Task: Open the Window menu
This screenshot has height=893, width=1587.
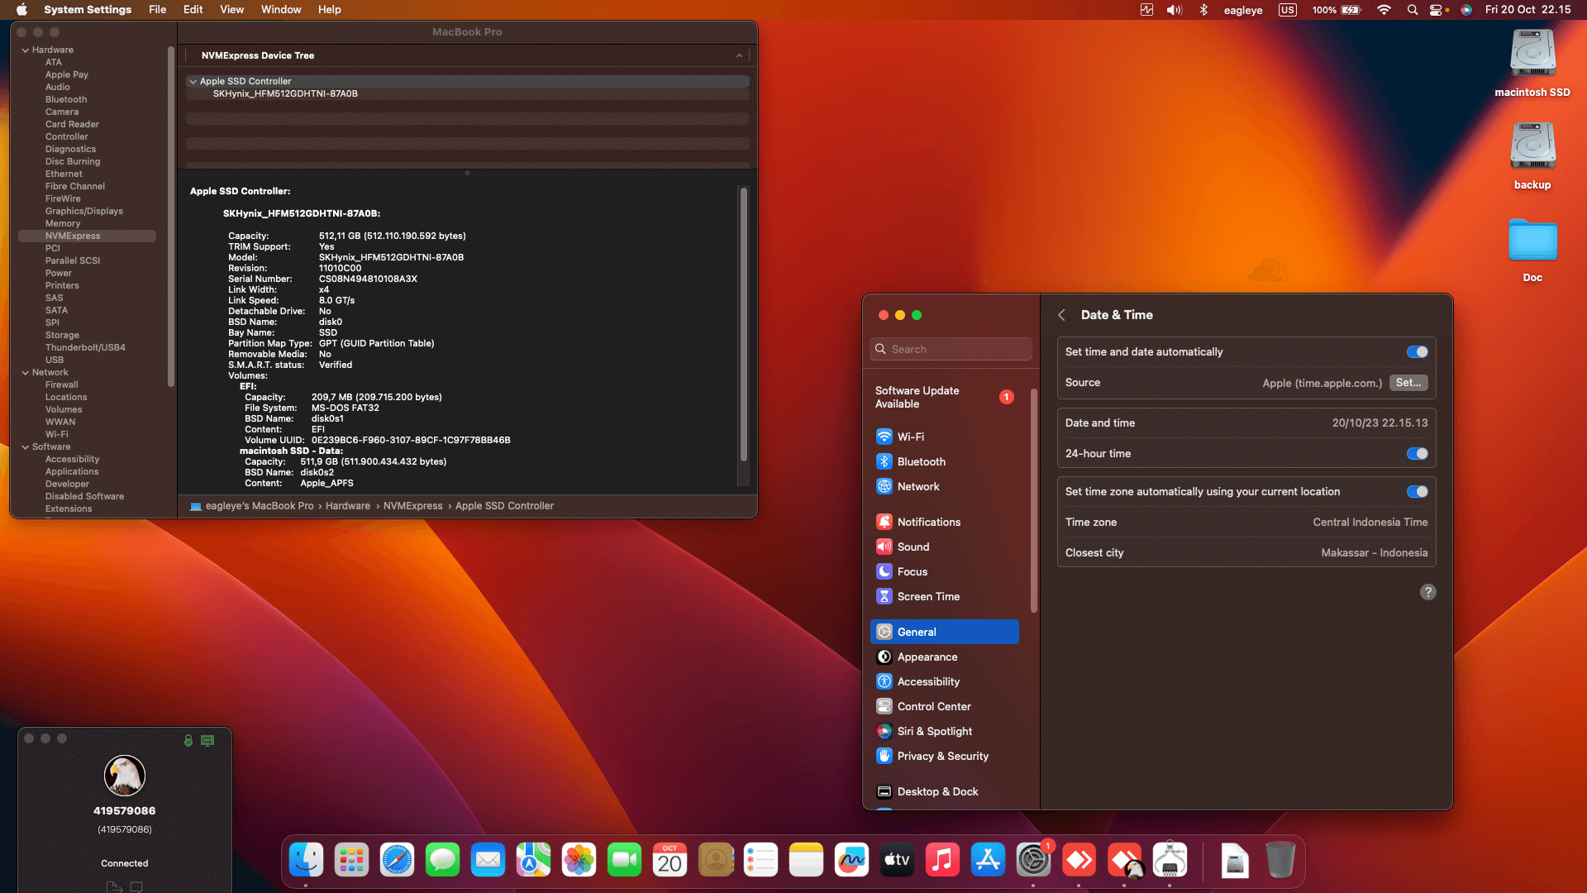Action: pos(280,9)
